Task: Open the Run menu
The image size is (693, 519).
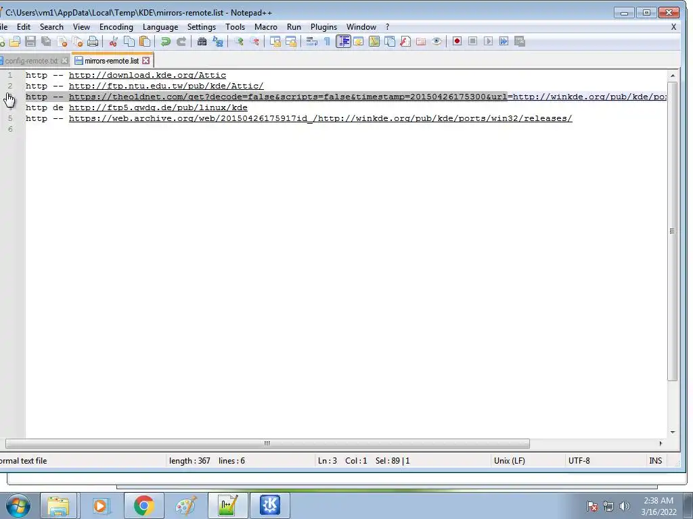Action: (x=294, y=27)
